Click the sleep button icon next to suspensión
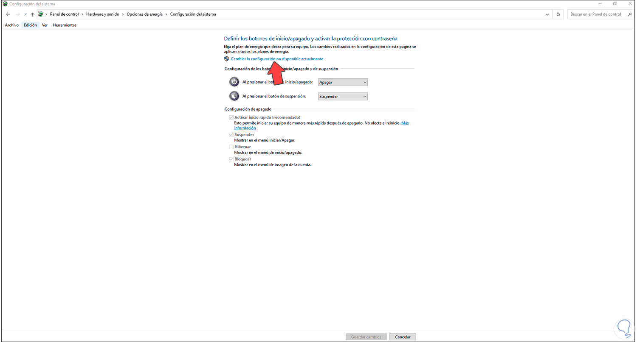Viewport: 637px width, 342px height. (x=234, y=96)
